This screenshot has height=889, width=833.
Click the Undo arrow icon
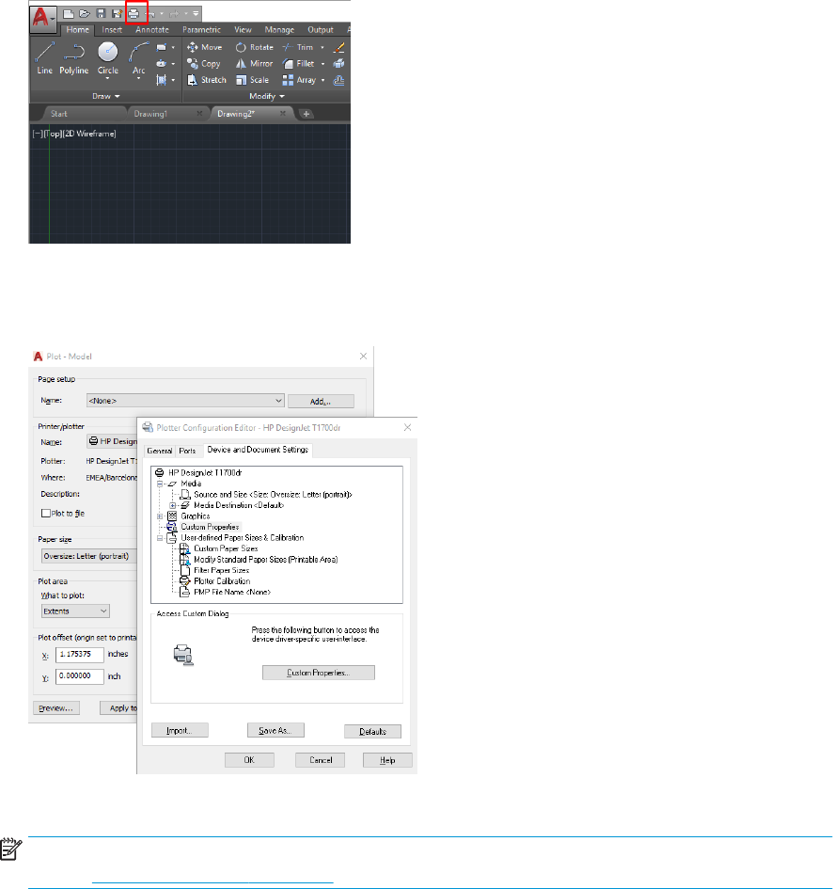(x=150, y=13)
